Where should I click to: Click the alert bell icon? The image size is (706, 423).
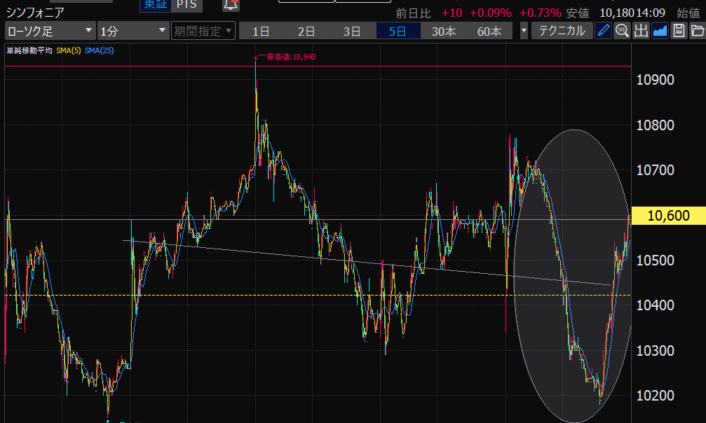[x=231, y=5]
